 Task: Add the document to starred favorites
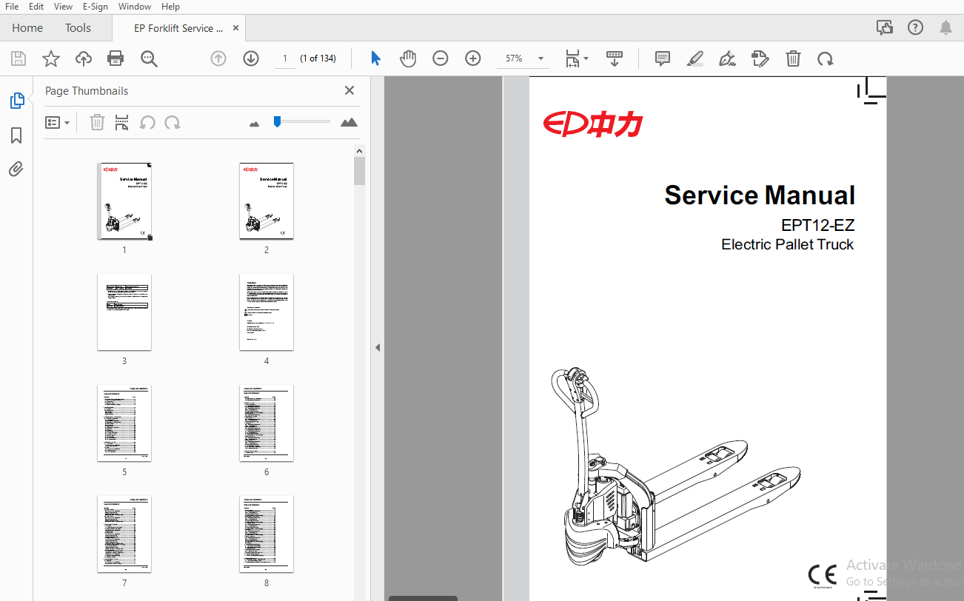click(x=51, y=58)
